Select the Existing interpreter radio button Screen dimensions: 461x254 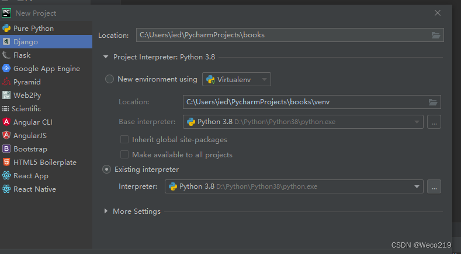point(107,170)
